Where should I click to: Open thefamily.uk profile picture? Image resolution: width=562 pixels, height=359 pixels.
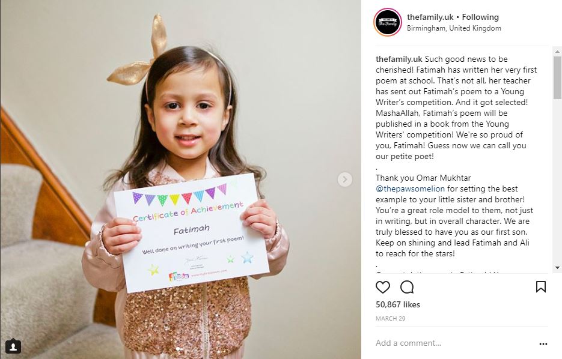tap(388, 22)
